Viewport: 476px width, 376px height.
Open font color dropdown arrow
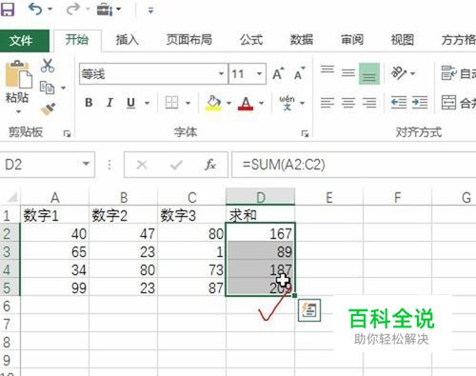click(x=261, y=103)
